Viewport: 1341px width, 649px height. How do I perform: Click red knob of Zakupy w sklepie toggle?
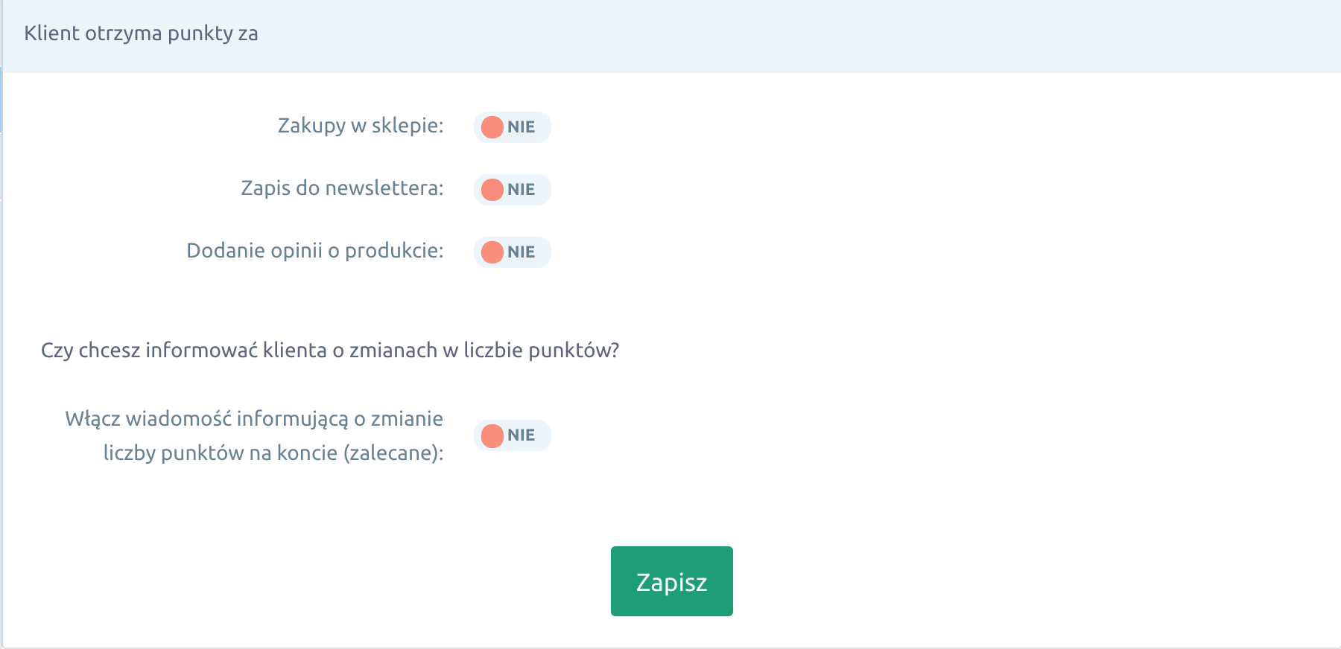pos(492,127)
